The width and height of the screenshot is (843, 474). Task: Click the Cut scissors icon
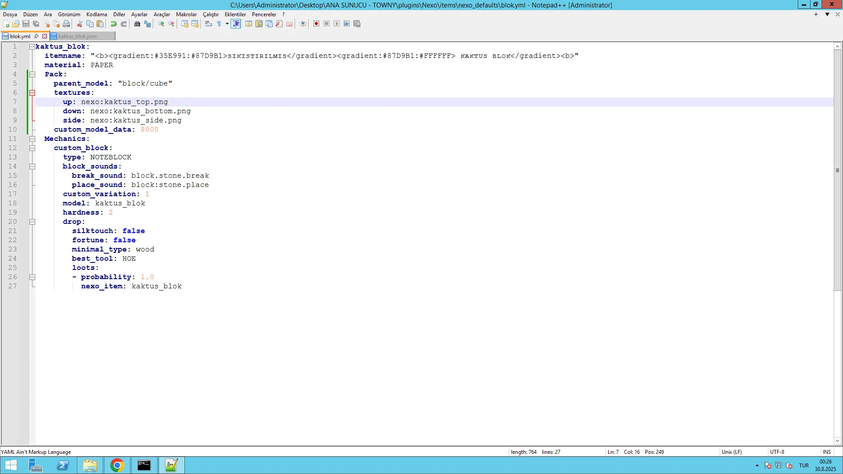(80, 24)
